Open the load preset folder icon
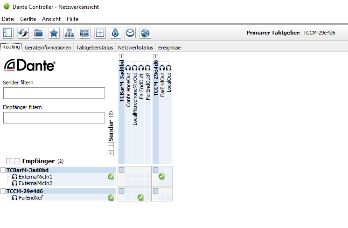Screen dimensions: 348x228 click(38, 33)
